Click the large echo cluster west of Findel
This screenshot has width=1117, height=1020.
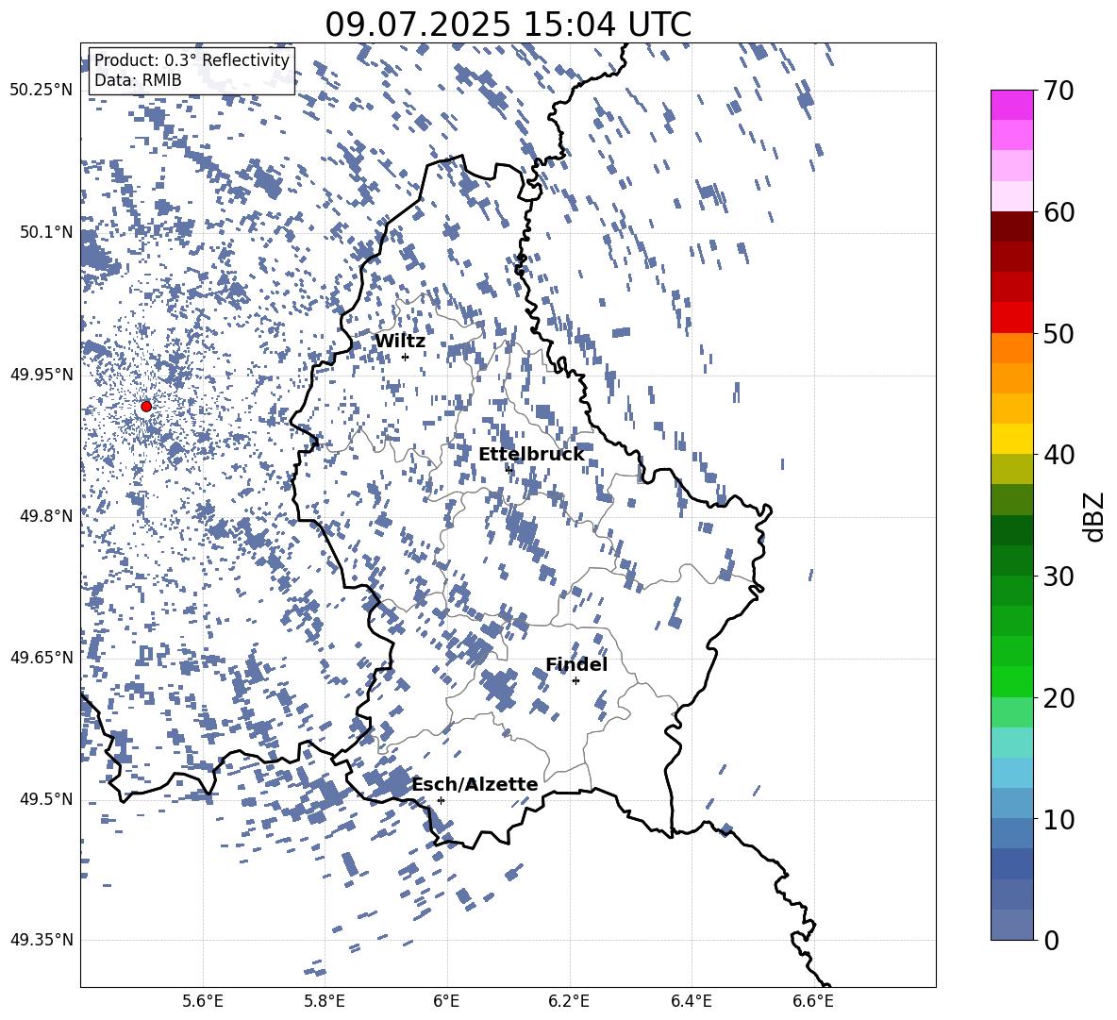click(498, 689)
